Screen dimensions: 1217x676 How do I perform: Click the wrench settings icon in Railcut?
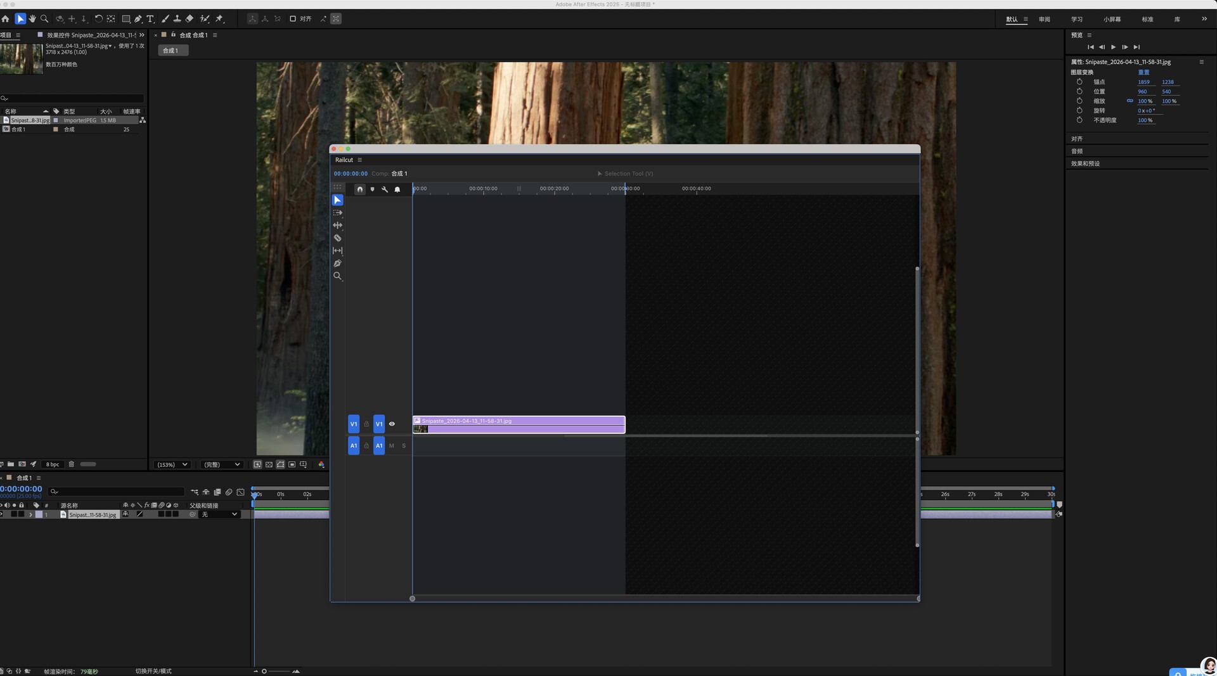385,189
